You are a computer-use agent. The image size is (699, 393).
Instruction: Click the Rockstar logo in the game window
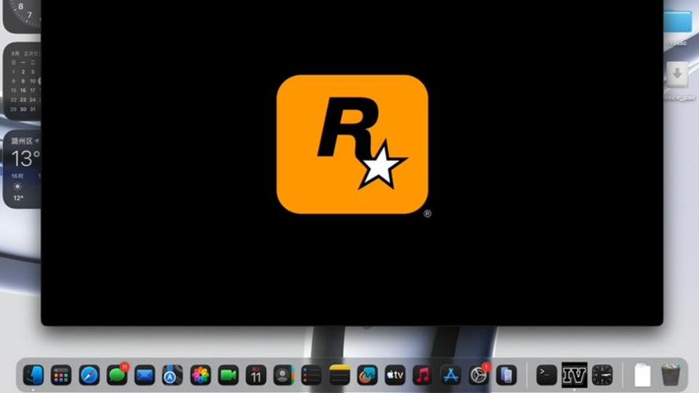pos(352,145)
